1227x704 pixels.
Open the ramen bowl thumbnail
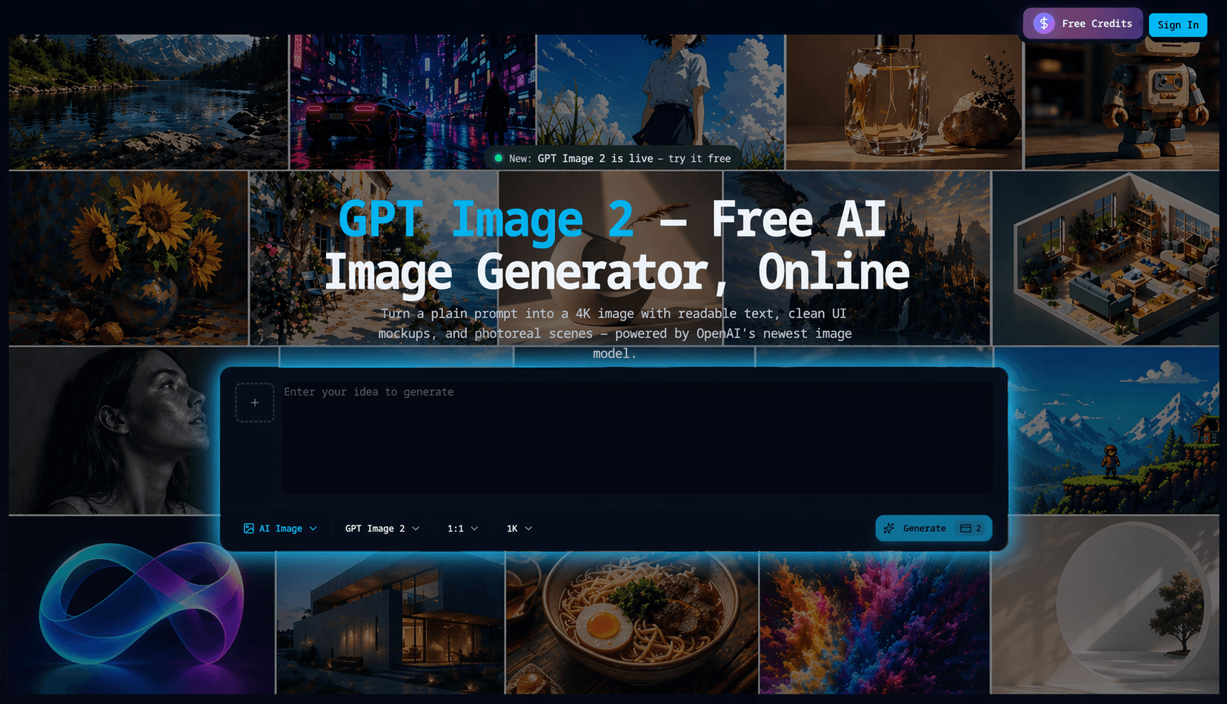(632, 622)
